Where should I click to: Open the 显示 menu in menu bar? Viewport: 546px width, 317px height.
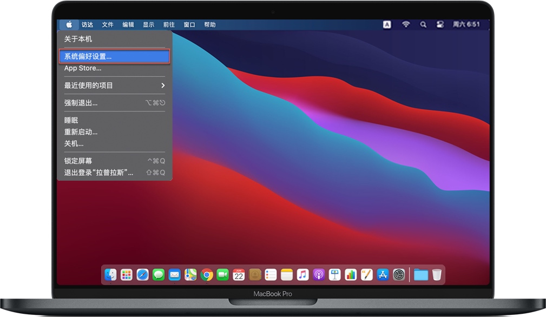(x=148, y=24)
